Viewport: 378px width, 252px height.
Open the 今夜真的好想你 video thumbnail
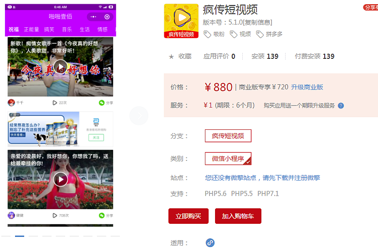60,66
